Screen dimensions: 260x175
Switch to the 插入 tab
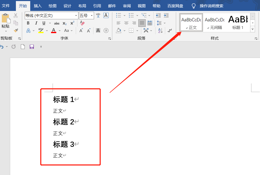coord(38,6)
